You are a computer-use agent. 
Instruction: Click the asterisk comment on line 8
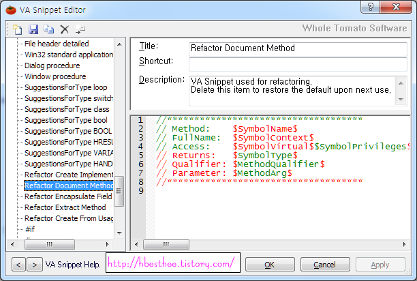(x=260, y=181)
